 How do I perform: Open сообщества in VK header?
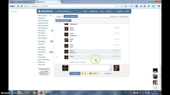(93, 11)
